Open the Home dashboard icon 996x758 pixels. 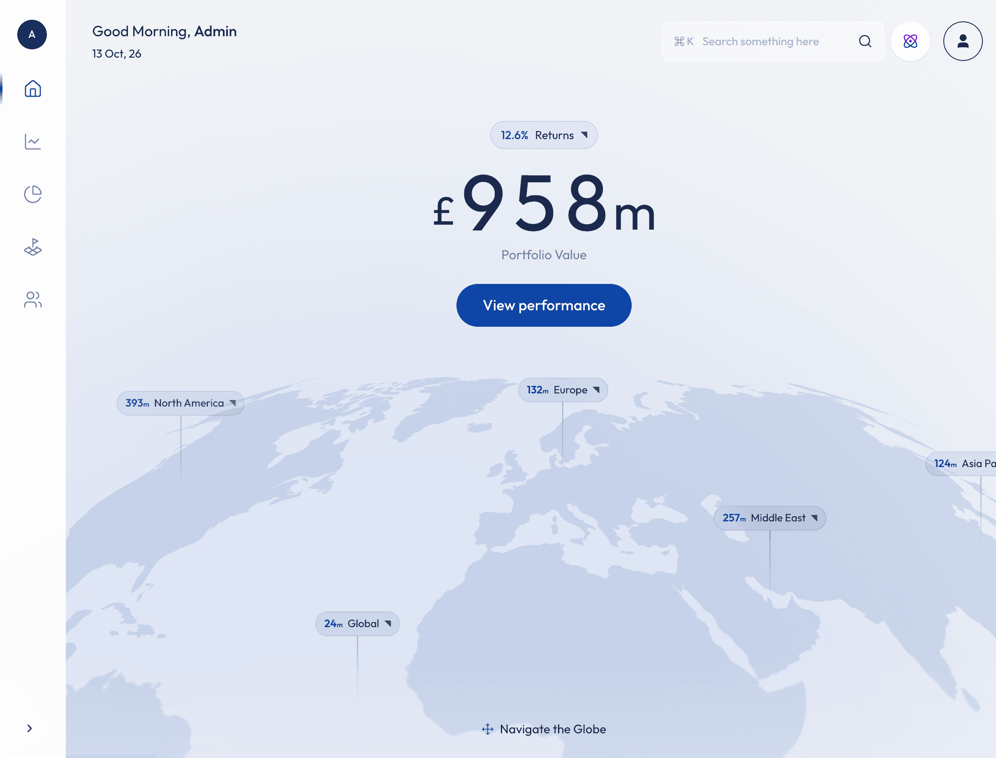pyautogui.click(x=32, y=88)
